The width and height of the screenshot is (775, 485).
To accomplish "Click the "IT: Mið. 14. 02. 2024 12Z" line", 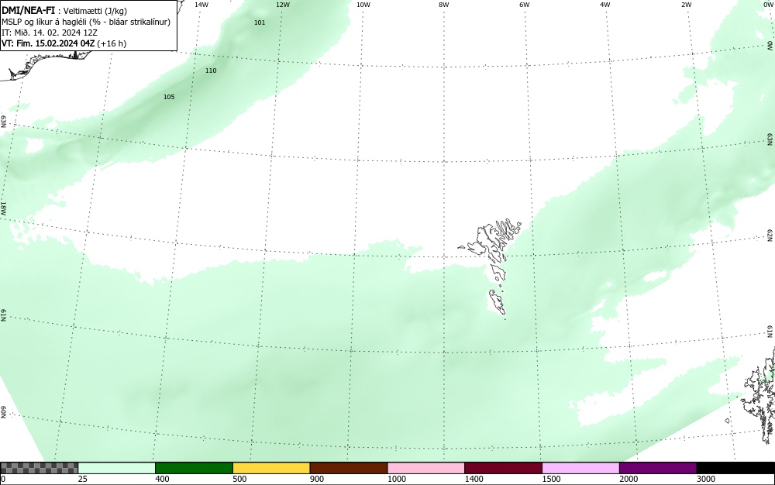I will tap(50, 33).
